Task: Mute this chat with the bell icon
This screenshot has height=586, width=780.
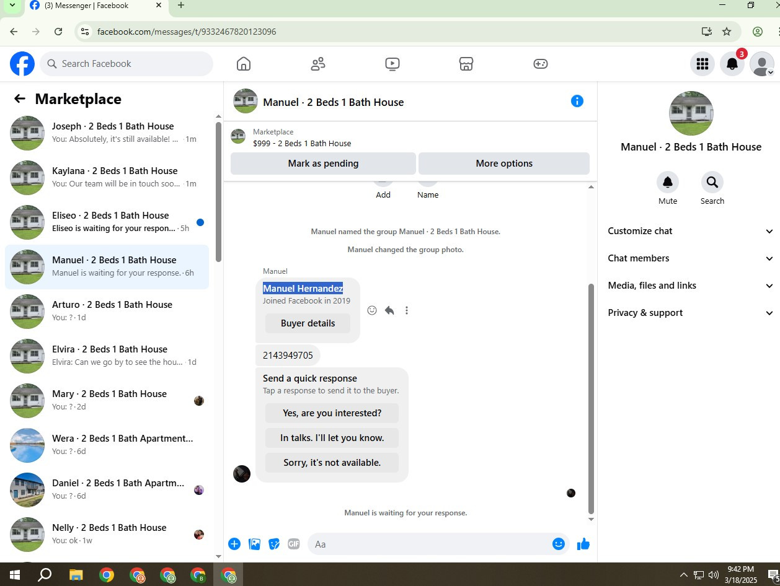Action: coord(668,182)
